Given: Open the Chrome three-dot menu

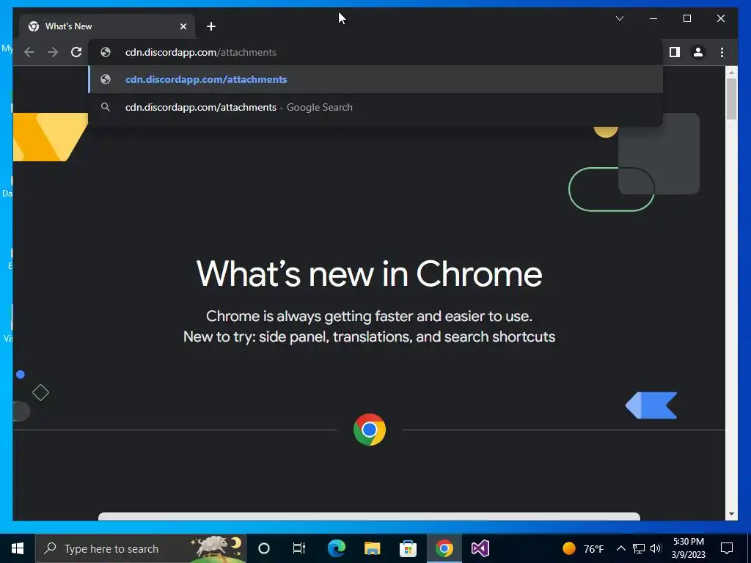Looking at the screenshot, I should click(722, 52).
